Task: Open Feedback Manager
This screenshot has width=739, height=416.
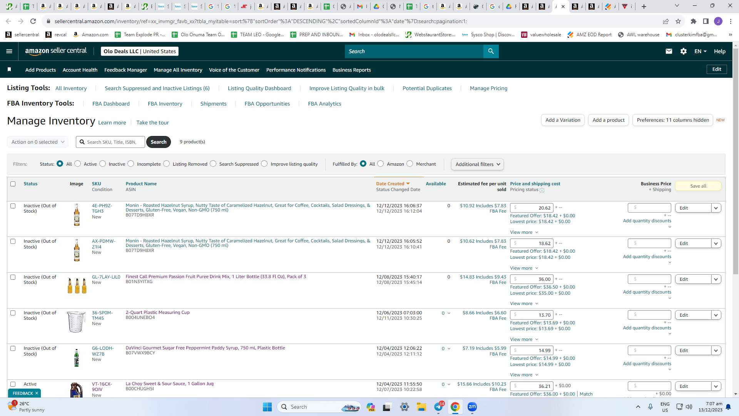Action: 125,70
